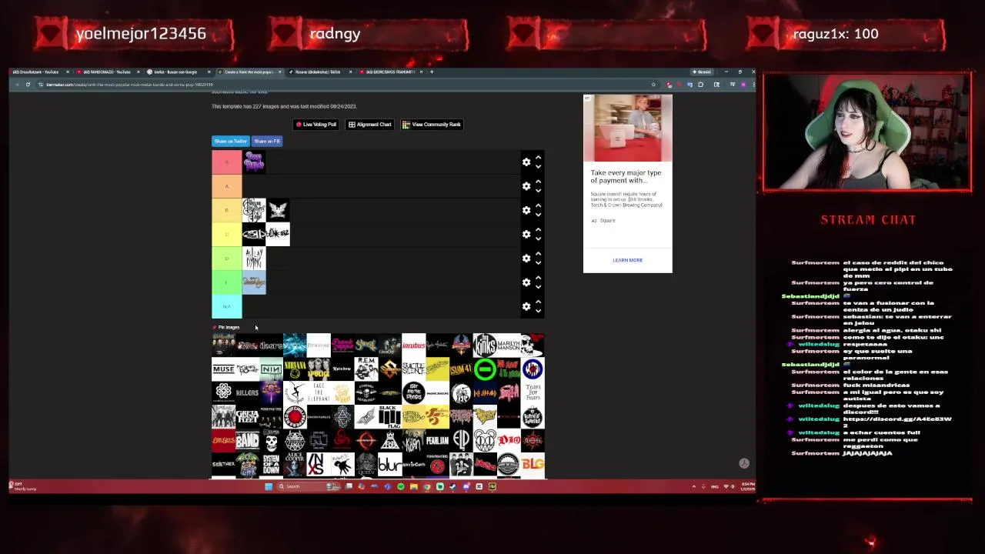Pick the MUSE band logo
The image size is (985, 554).
pyautogui.click(x=223, y=369)
